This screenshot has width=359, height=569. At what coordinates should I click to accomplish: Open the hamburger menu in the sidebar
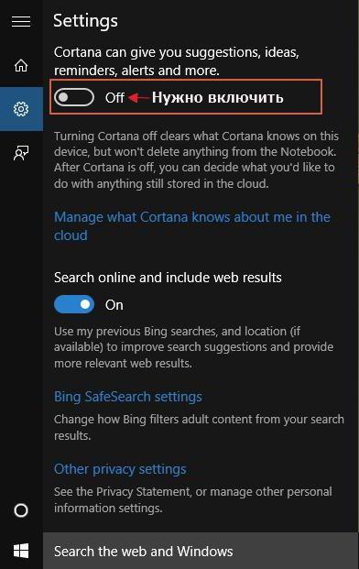coord(21,22)
